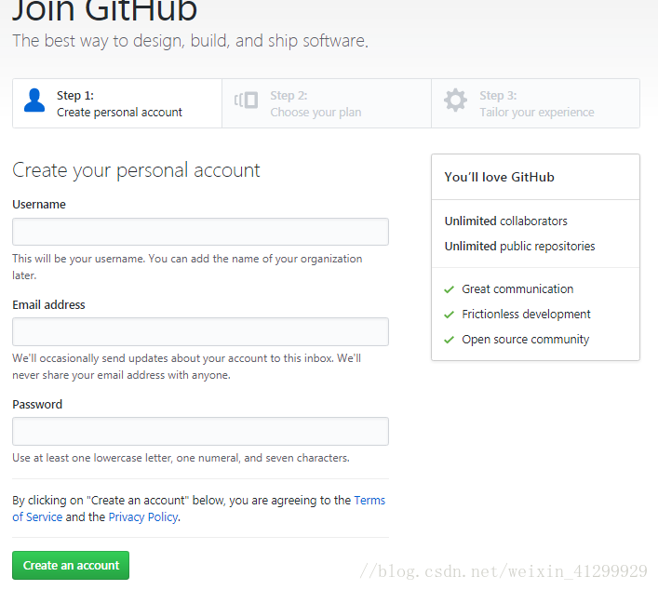The image size is (658, 590).
Task: Click the Unlimited collaborators text
Action: [x=505, y=221]
